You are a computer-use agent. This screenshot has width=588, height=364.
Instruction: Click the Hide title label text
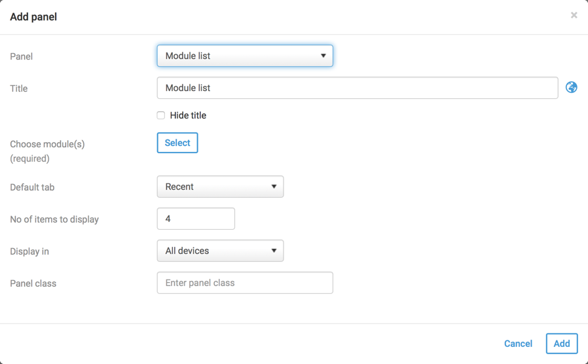pyautogui.click(x=188, y=115)
